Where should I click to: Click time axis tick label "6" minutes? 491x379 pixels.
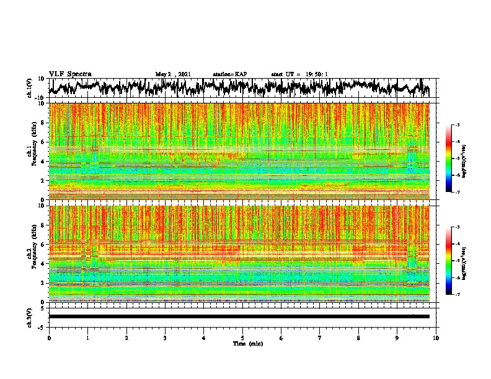point(281,338)
